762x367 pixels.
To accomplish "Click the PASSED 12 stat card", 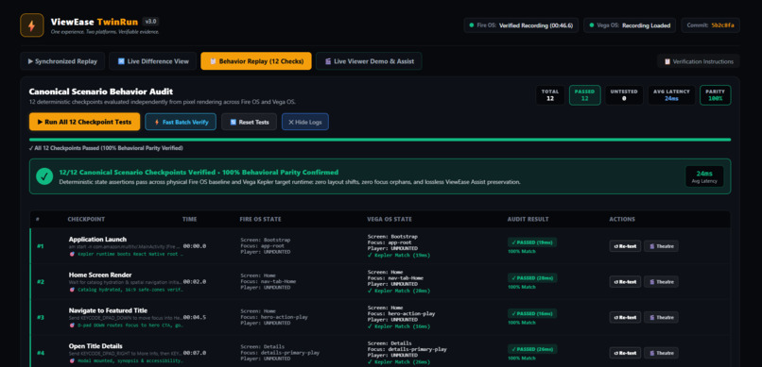I will pos(584,95).
